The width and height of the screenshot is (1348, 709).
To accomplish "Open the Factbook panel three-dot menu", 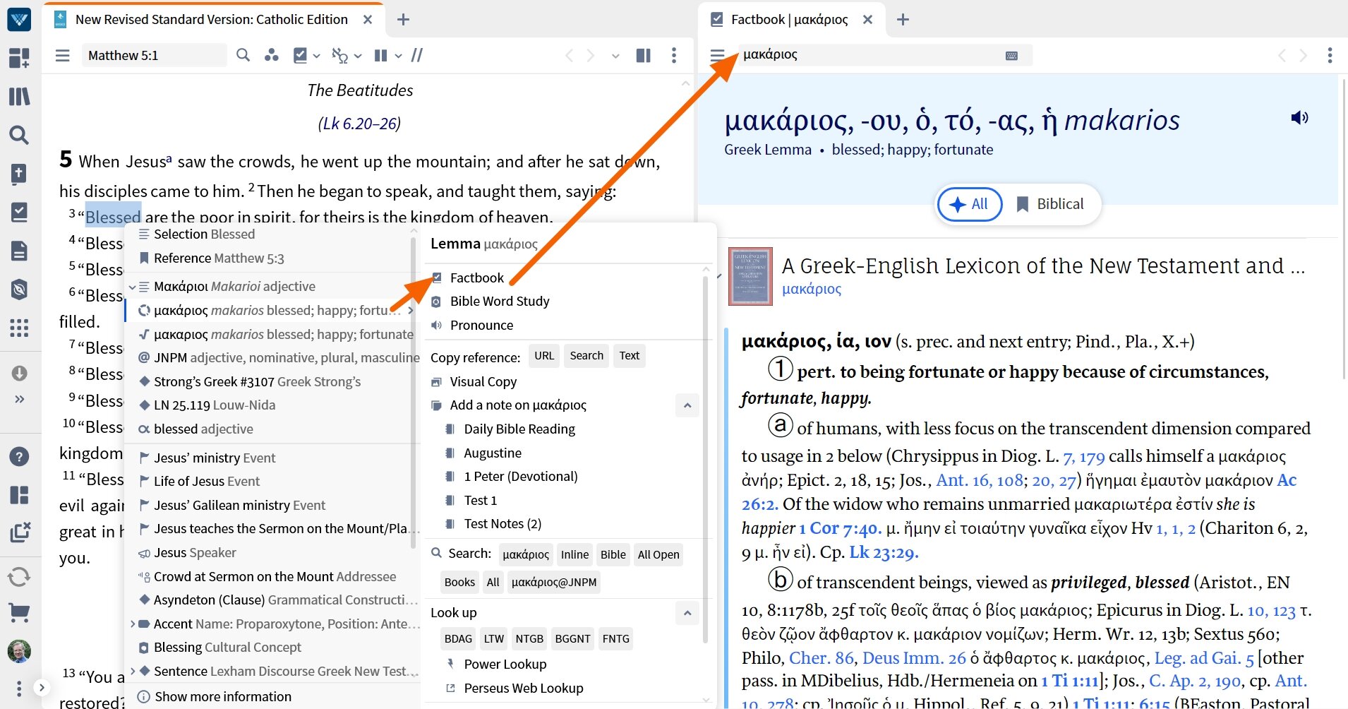I will point(1330,55).
